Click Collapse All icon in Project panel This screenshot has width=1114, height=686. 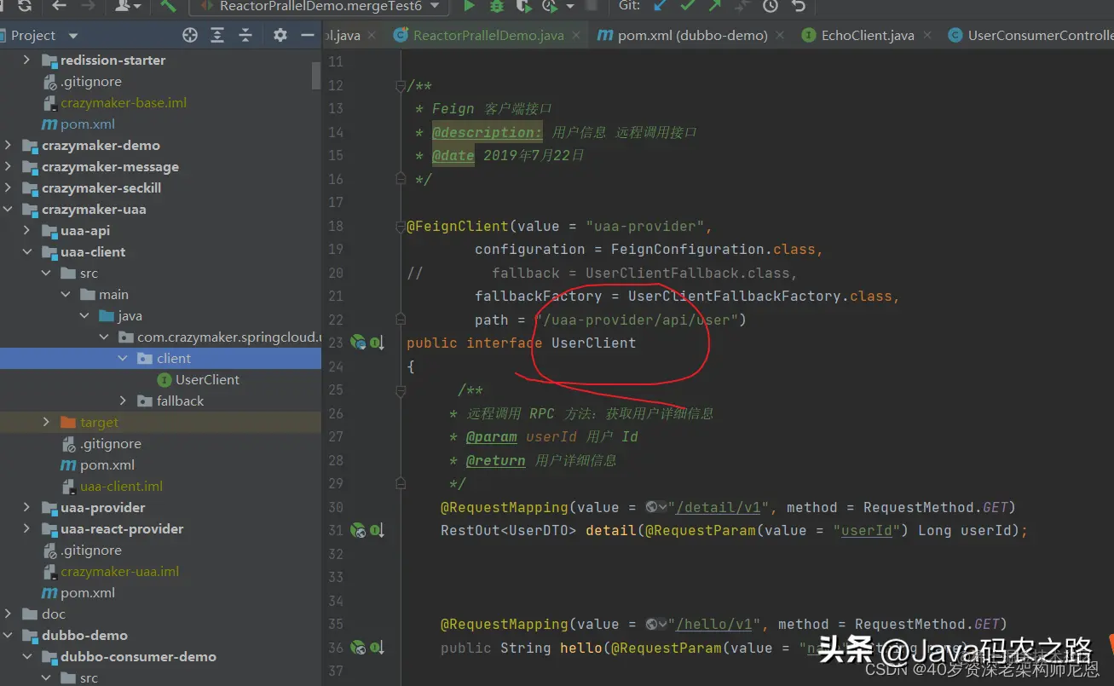click(x=245, y=35)
